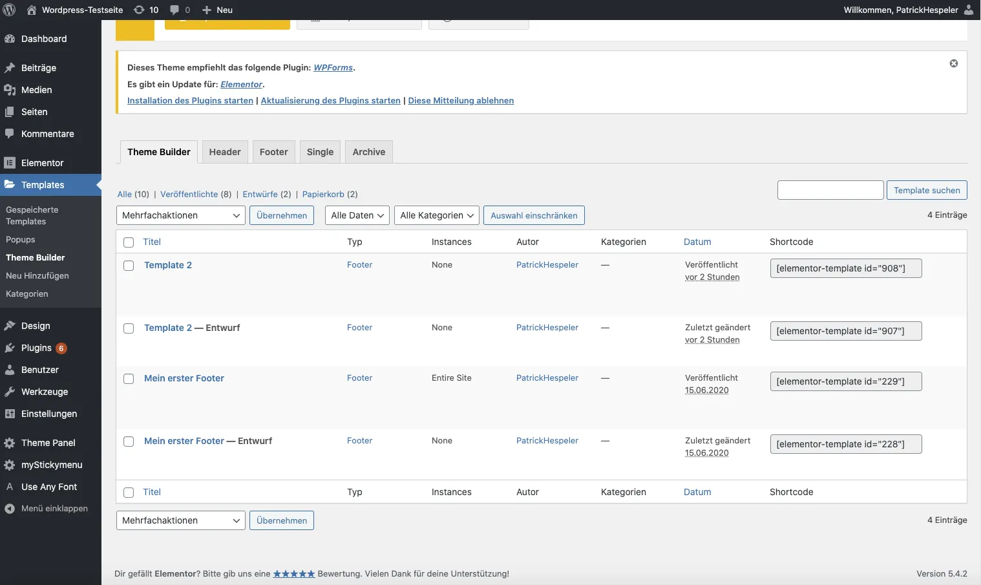Click the Auswahl einschränken button
Screen dimensions: 981x585
534,215
